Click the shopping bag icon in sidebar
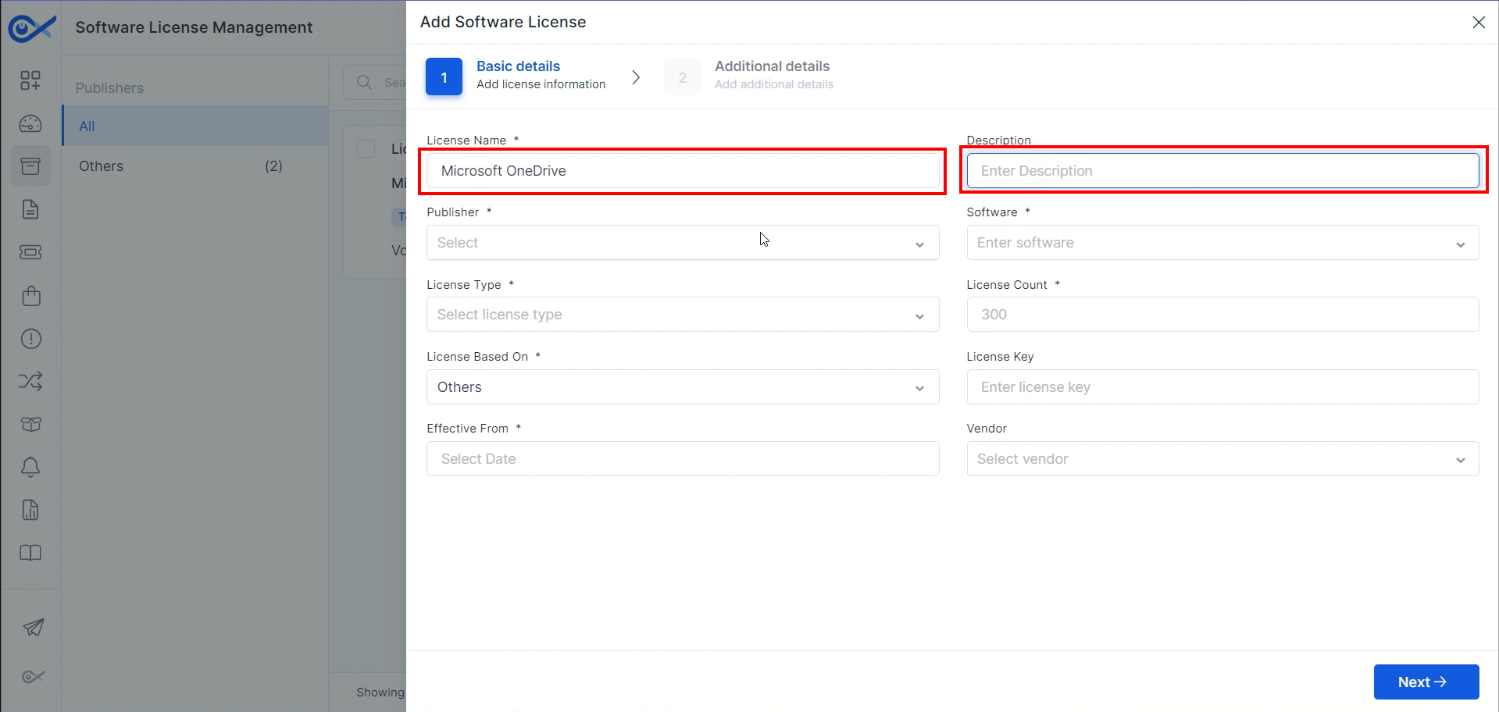 click(x=30, y=296)
